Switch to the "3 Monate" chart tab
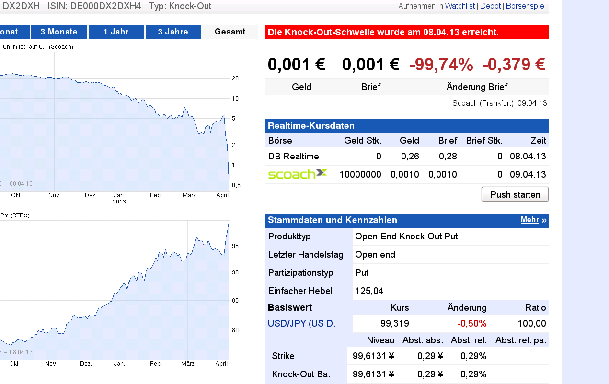Screen dimensions: 609x384 58,32
